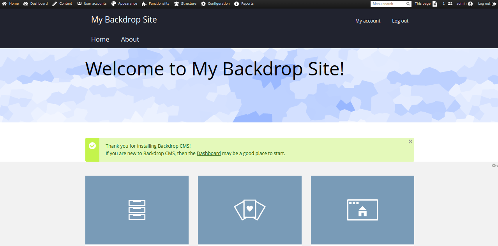
Task: Click the My account header link
Action: [367, 21]
